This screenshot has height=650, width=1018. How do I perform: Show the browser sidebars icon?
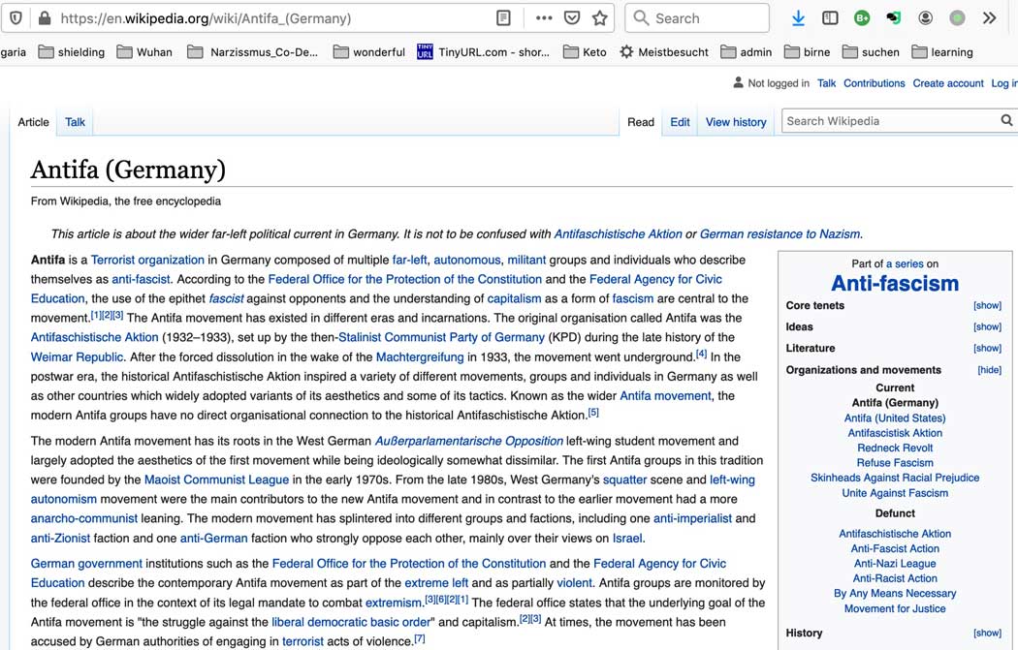pyautogui.click(x=830, y=18)
